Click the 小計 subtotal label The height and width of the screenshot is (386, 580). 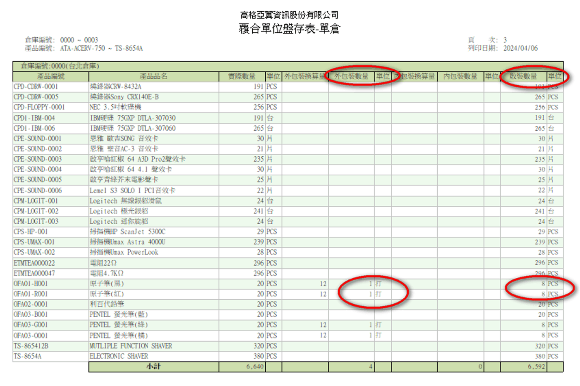153,367
